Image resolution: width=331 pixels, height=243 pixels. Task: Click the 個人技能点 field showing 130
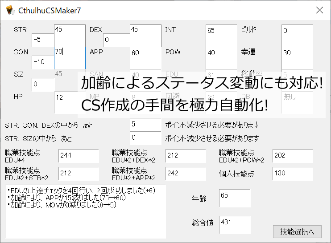(x=293, y=174)
